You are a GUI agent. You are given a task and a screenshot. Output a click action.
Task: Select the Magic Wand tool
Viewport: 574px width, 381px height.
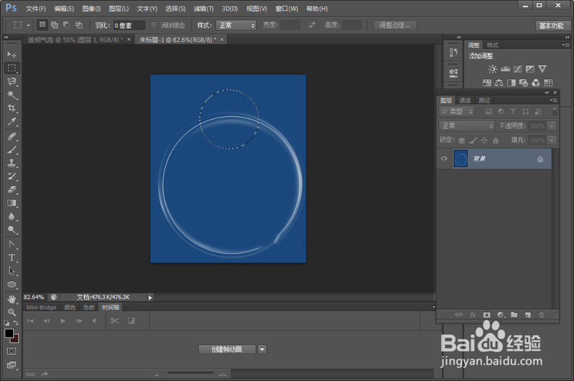pyautogui.click(x=11, y=95)
